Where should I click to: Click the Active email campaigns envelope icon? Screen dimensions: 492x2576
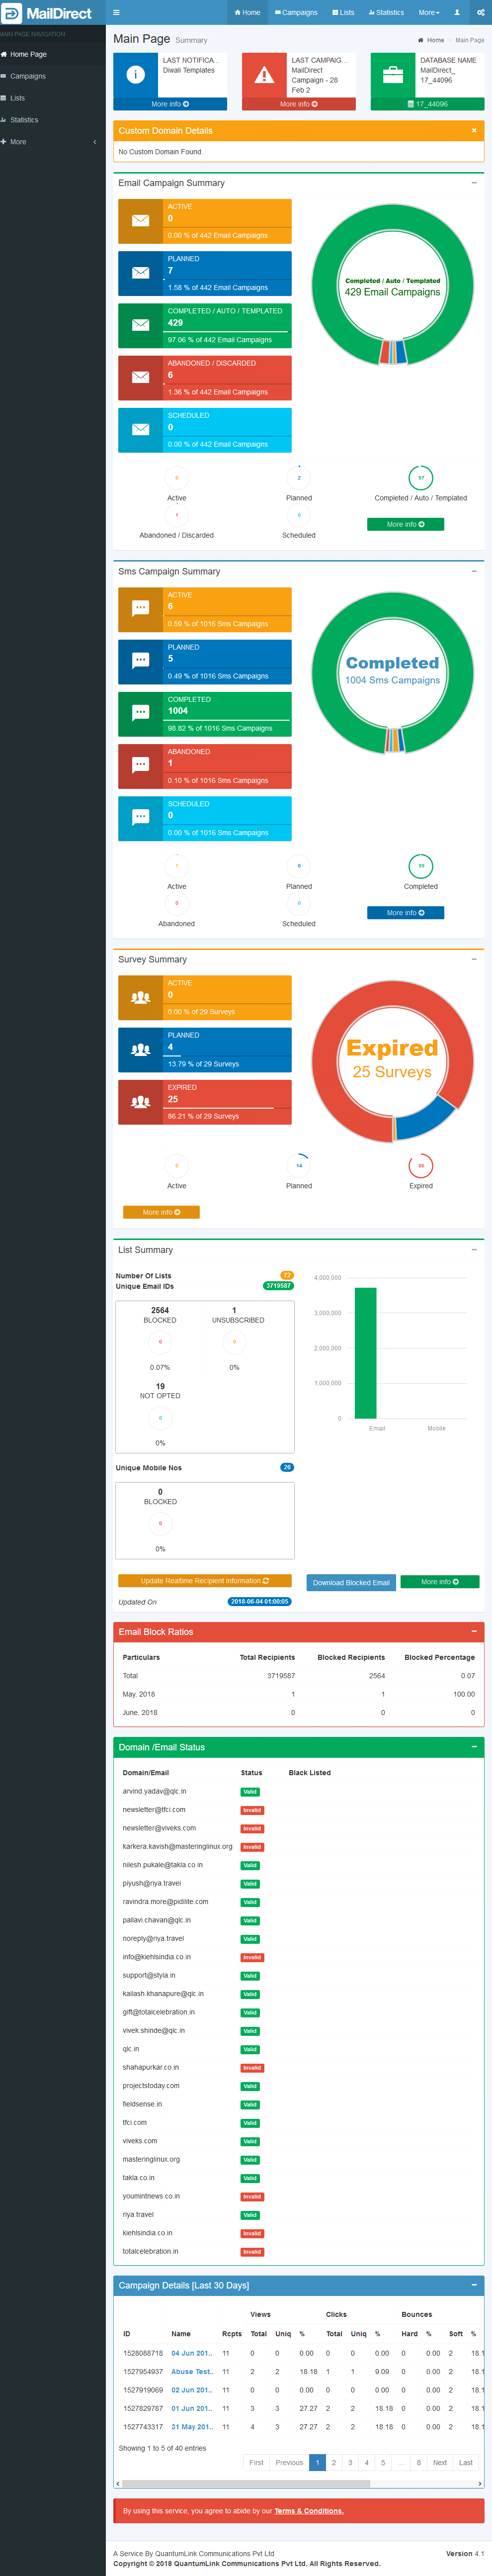coord(140,221)
